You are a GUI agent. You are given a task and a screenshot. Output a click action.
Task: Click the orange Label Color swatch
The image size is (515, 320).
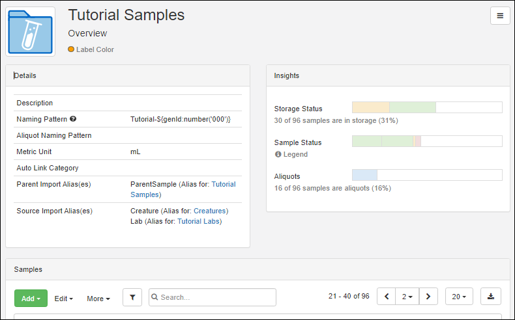point(71,49)
